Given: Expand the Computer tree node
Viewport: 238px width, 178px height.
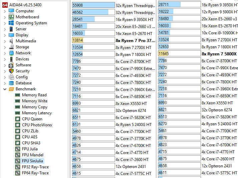Looking at the screenshot, I should click(x=5, y=11).
